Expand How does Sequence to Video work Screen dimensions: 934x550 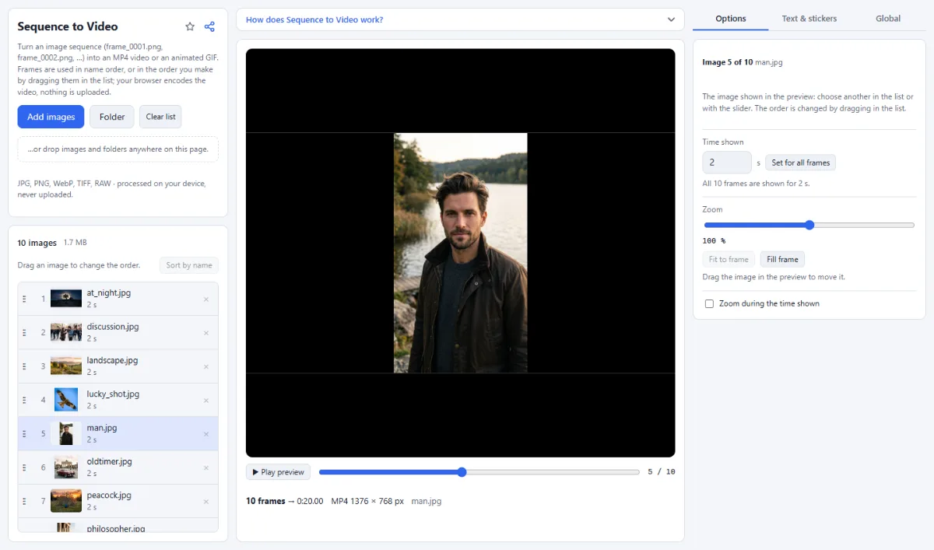(x=460, y=19)
